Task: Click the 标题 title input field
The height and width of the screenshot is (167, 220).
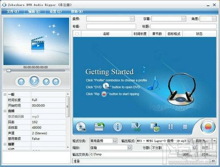Action: pos(183,26)
